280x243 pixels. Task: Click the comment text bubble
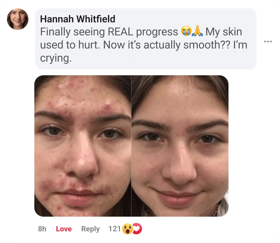[146, 39]
